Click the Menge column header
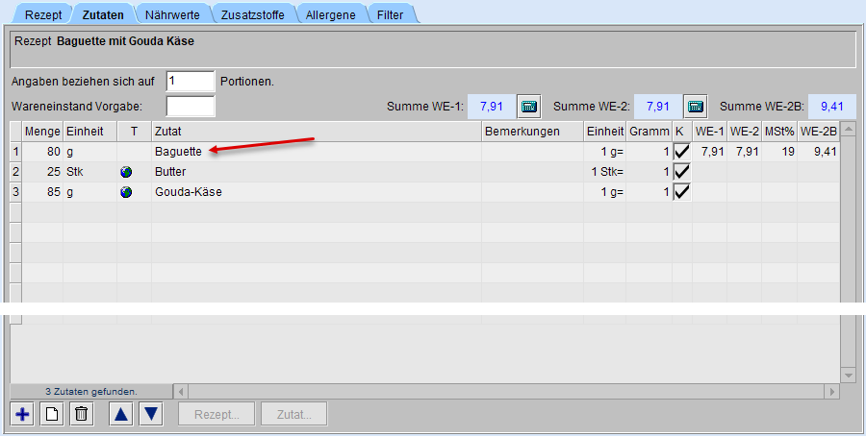 (x=42, y=132)
